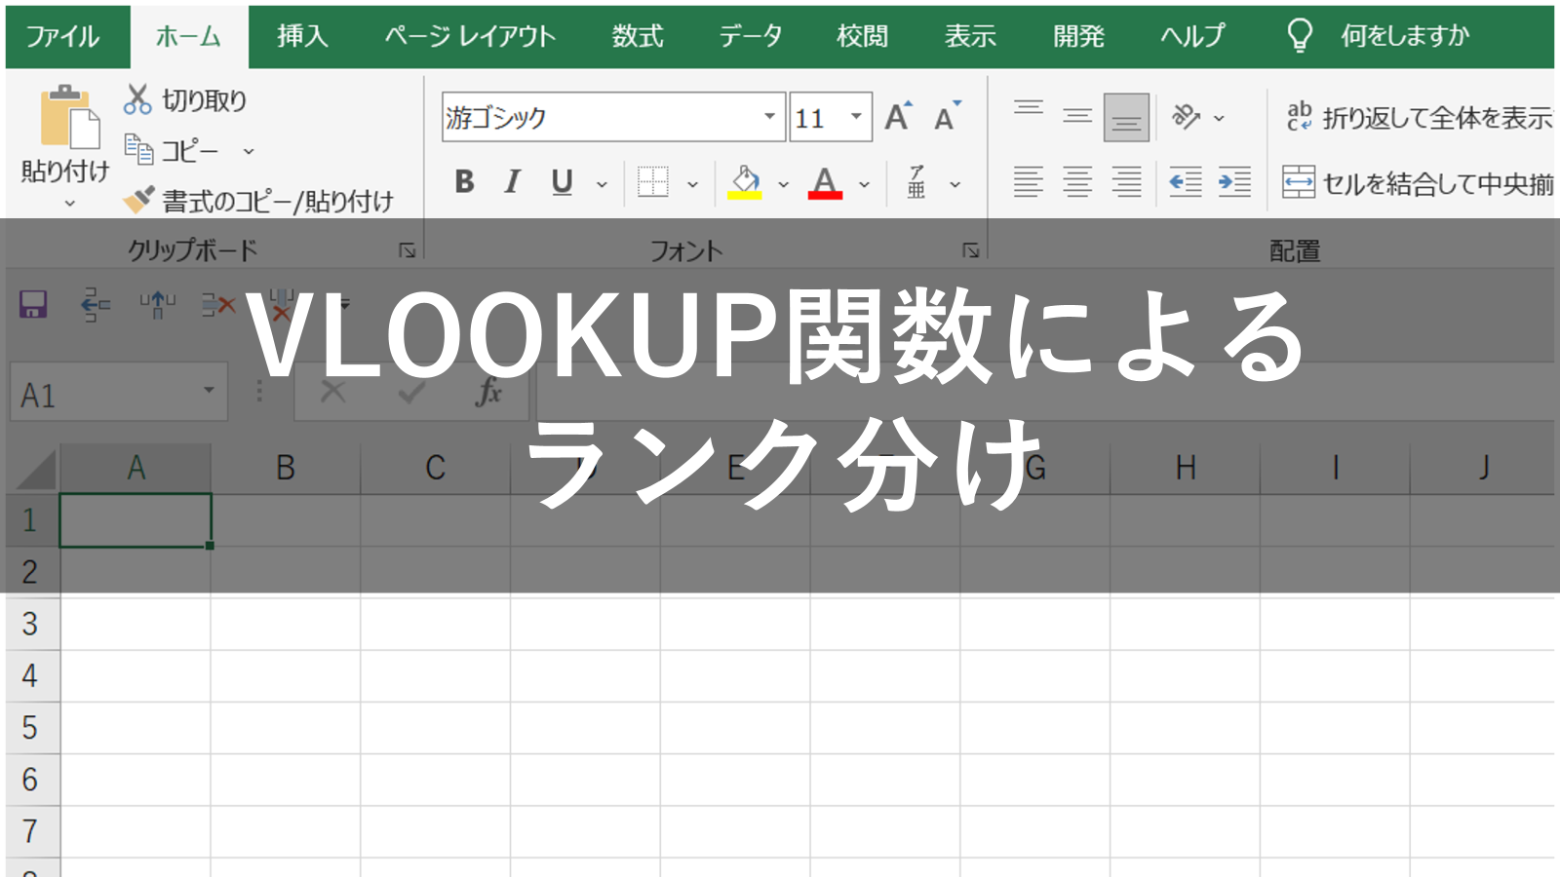
Task: Click 書式のコピー/貼り付け label
Action: coord(278,201)
